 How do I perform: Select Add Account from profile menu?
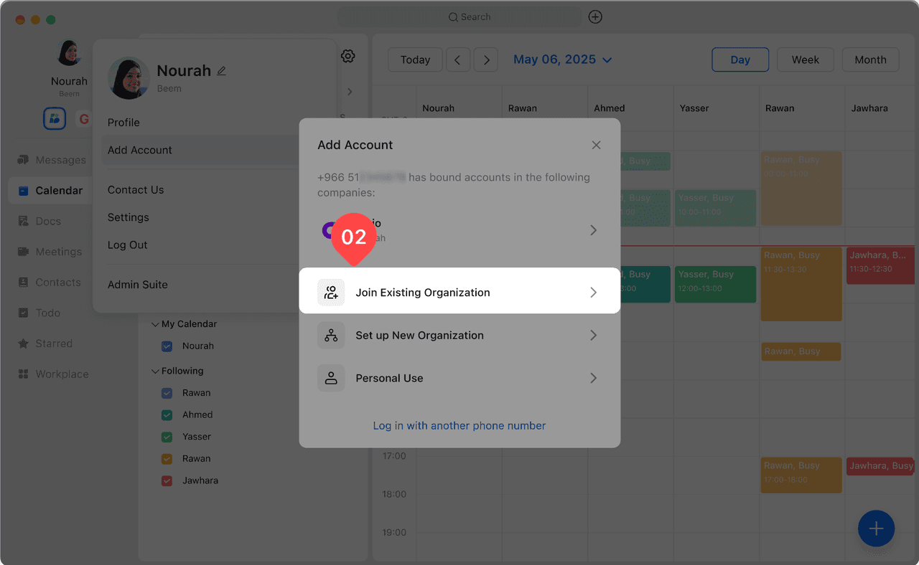click(x=140, y=151)
